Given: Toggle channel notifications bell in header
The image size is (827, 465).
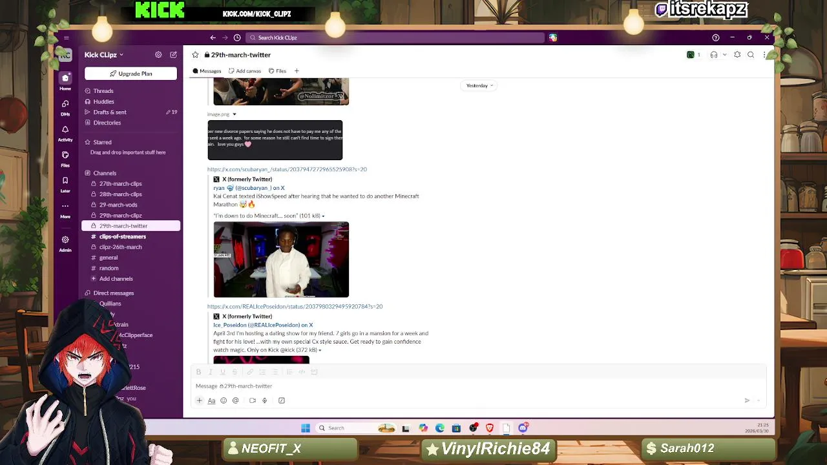Looking at the screenshot, I should point(737,55).
